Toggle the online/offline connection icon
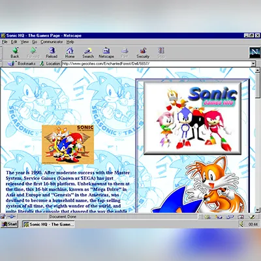The image size is (261, 261). point(11,217)
